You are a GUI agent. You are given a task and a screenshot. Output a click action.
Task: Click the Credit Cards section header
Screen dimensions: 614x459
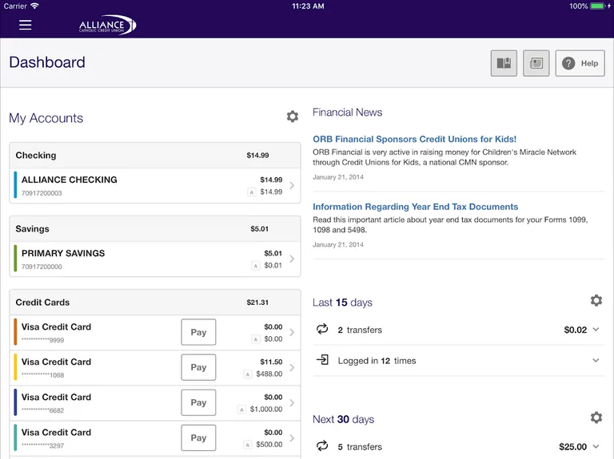click(x=155, y=303)
